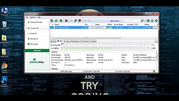Screen dimensions: 179x101
Task: Switch to the Trackers tab
Action: (x=84, y=41)
